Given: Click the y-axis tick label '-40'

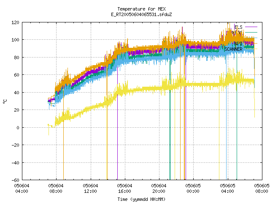Looking at the screenshot, I should coord(15,163).
